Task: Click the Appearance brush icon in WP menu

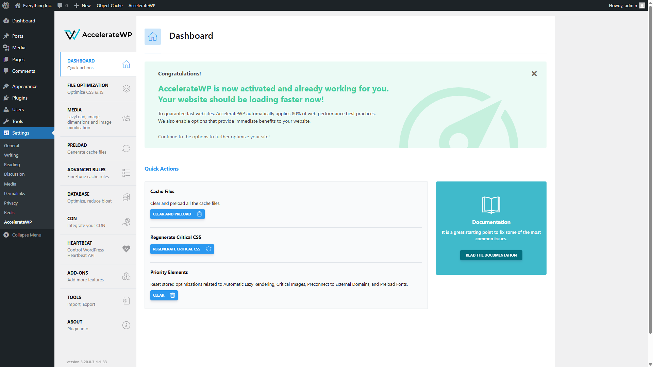Action: (6, 86)
